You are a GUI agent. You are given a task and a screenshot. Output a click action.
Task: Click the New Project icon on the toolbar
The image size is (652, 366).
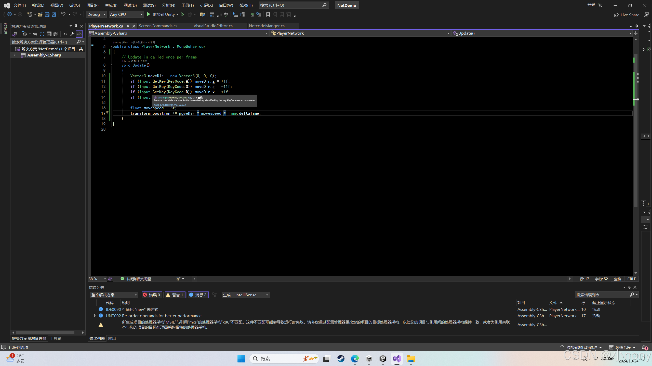(30, 14)
